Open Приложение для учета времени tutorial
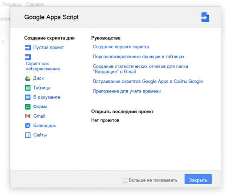This screenshot has width=226, height=195. 127,91
